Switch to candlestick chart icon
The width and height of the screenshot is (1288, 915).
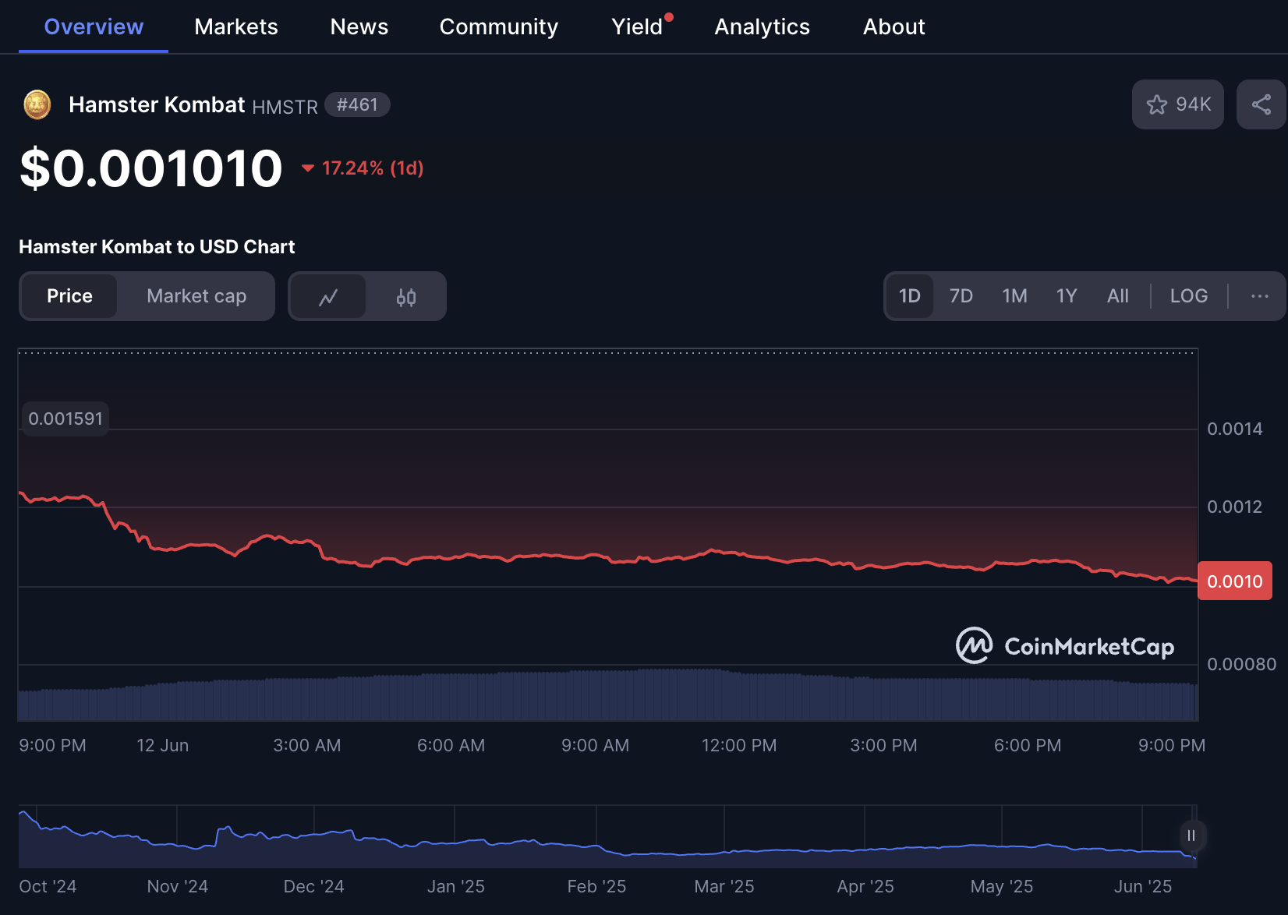pyautogui.click(x=406, y=296)
